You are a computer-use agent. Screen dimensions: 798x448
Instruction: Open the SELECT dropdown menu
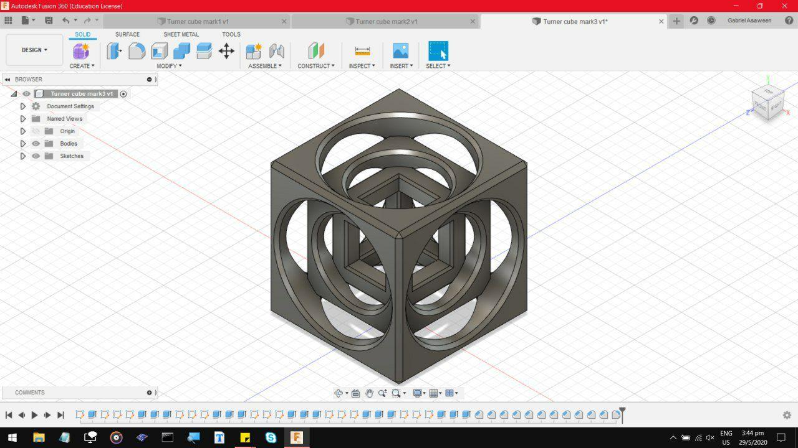[x=438, y=66]
